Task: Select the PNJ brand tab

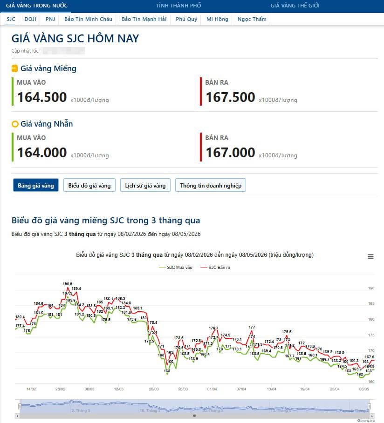Action: tap(50, 19)
